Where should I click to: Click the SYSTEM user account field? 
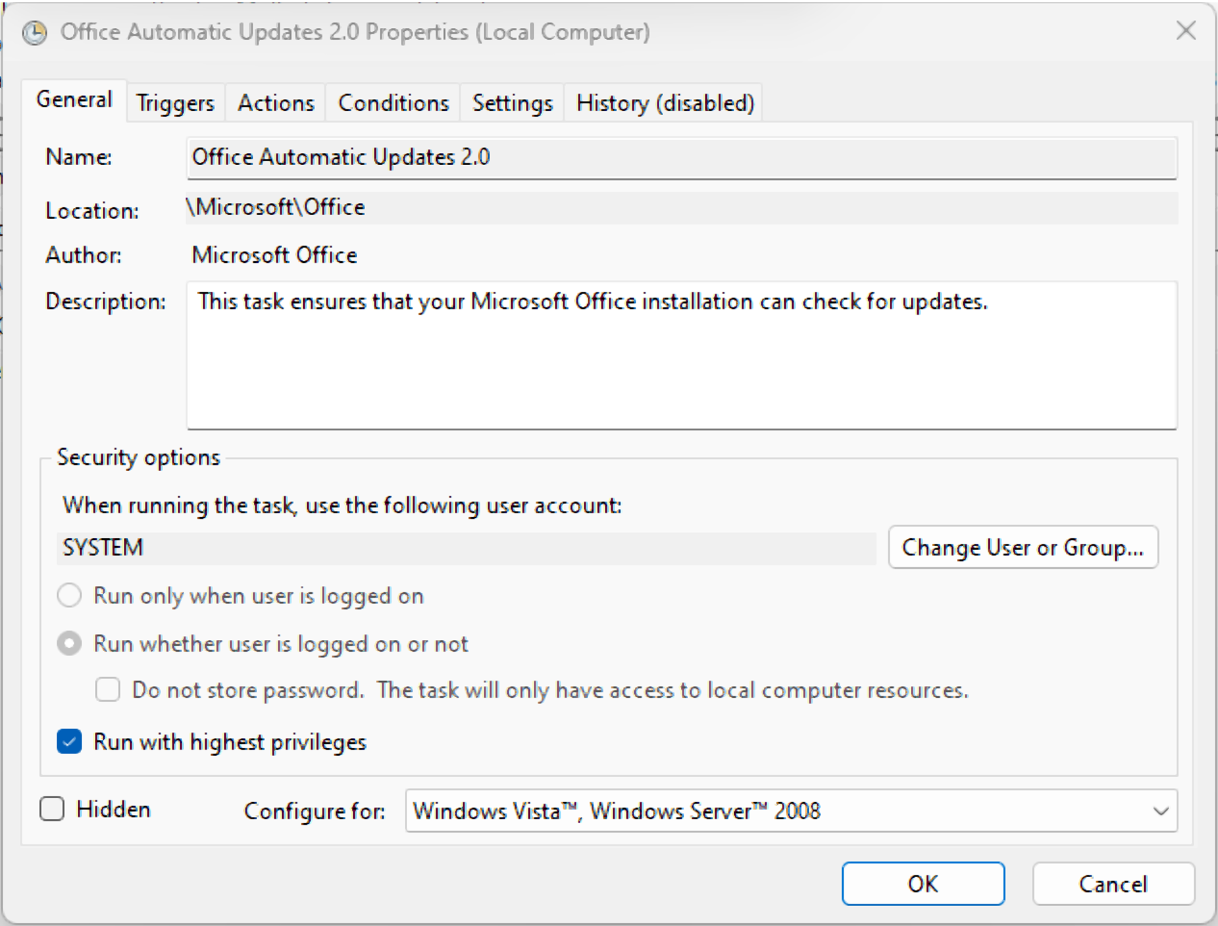coord(466,548)
